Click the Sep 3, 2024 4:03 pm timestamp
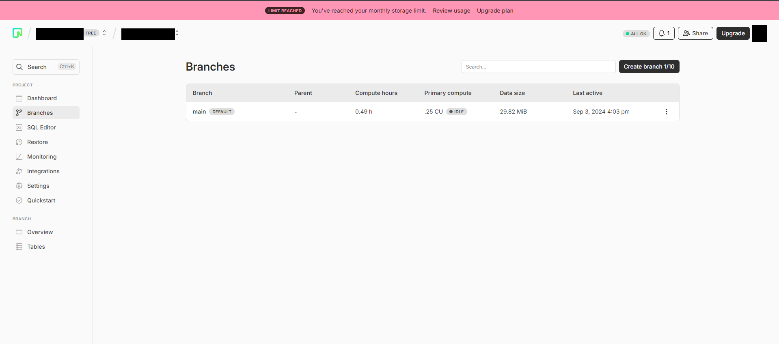The height and width of the screenshot is (344, 779). (x=601, y=112)
